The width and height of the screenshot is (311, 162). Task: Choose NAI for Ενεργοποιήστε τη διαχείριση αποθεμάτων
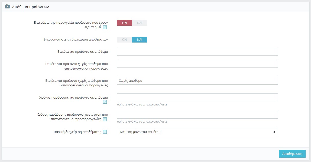tap(140, 40)
